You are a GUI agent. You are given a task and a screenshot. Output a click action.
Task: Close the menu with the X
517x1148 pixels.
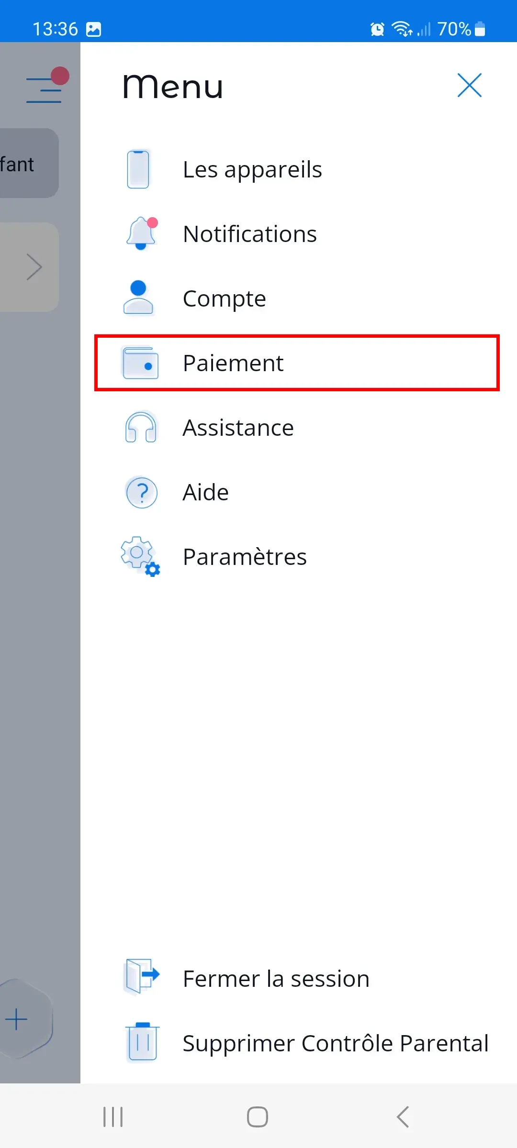[469, 86]
